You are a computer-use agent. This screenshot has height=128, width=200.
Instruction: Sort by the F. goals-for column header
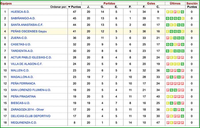tap(144, 7)
